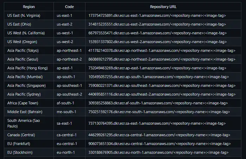Select the ap-southeast-2 code cell
Image resolution: width=246 pixels, height=159 pixels.
[69, 94]
